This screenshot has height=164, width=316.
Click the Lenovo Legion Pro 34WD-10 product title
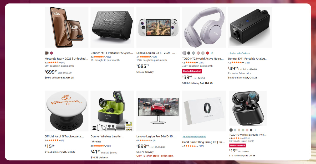click(x=156, y=136)
